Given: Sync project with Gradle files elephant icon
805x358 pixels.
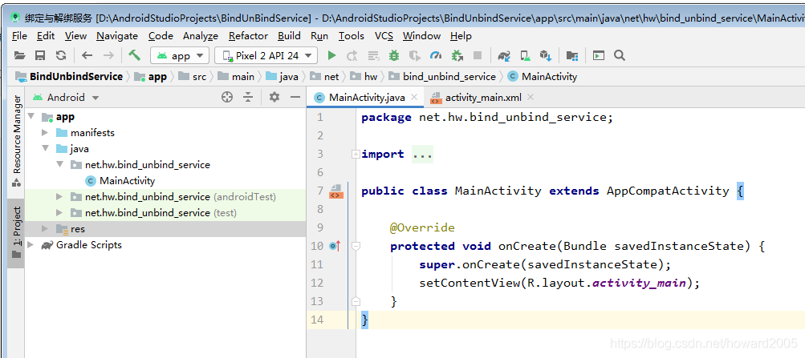Looking at the screenshot, I should 504,55.
